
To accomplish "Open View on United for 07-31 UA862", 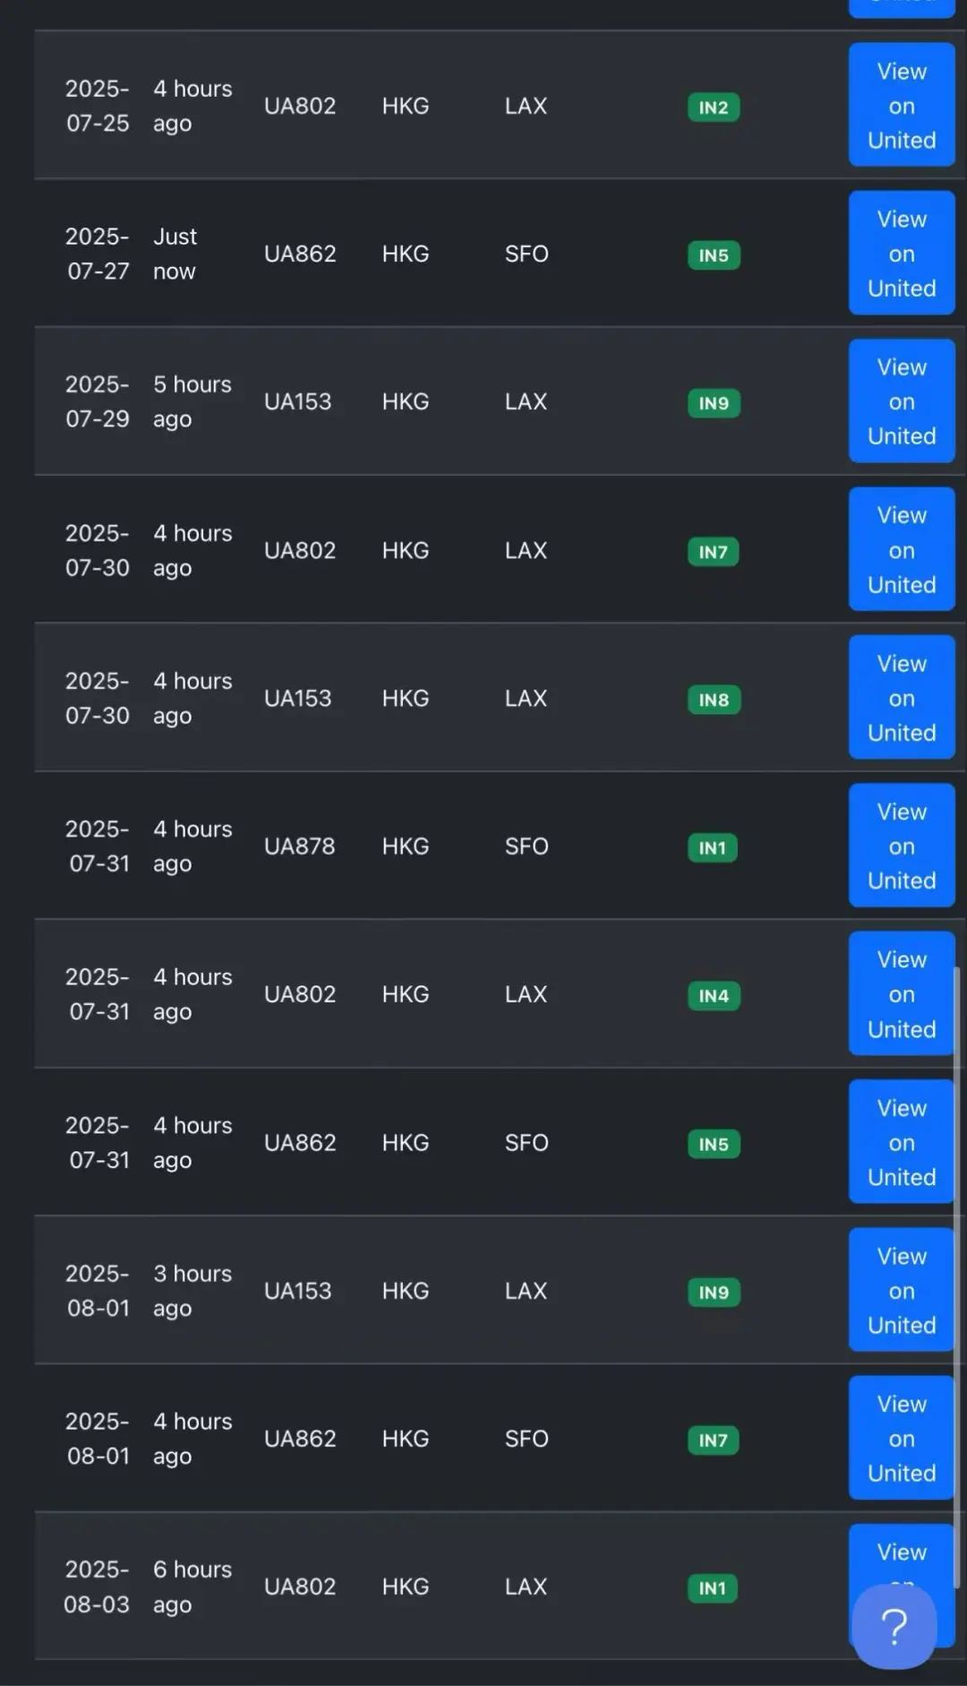I will coord(901,1142).
